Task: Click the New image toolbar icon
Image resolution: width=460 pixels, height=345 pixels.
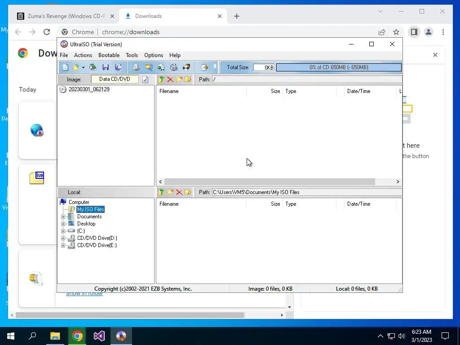Action: point(65,67)
